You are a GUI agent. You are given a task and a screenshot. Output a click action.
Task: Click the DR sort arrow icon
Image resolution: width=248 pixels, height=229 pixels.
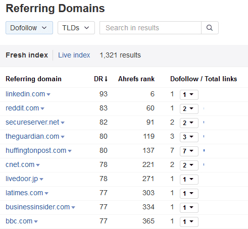pyautogui.click(x=106, y=79)
